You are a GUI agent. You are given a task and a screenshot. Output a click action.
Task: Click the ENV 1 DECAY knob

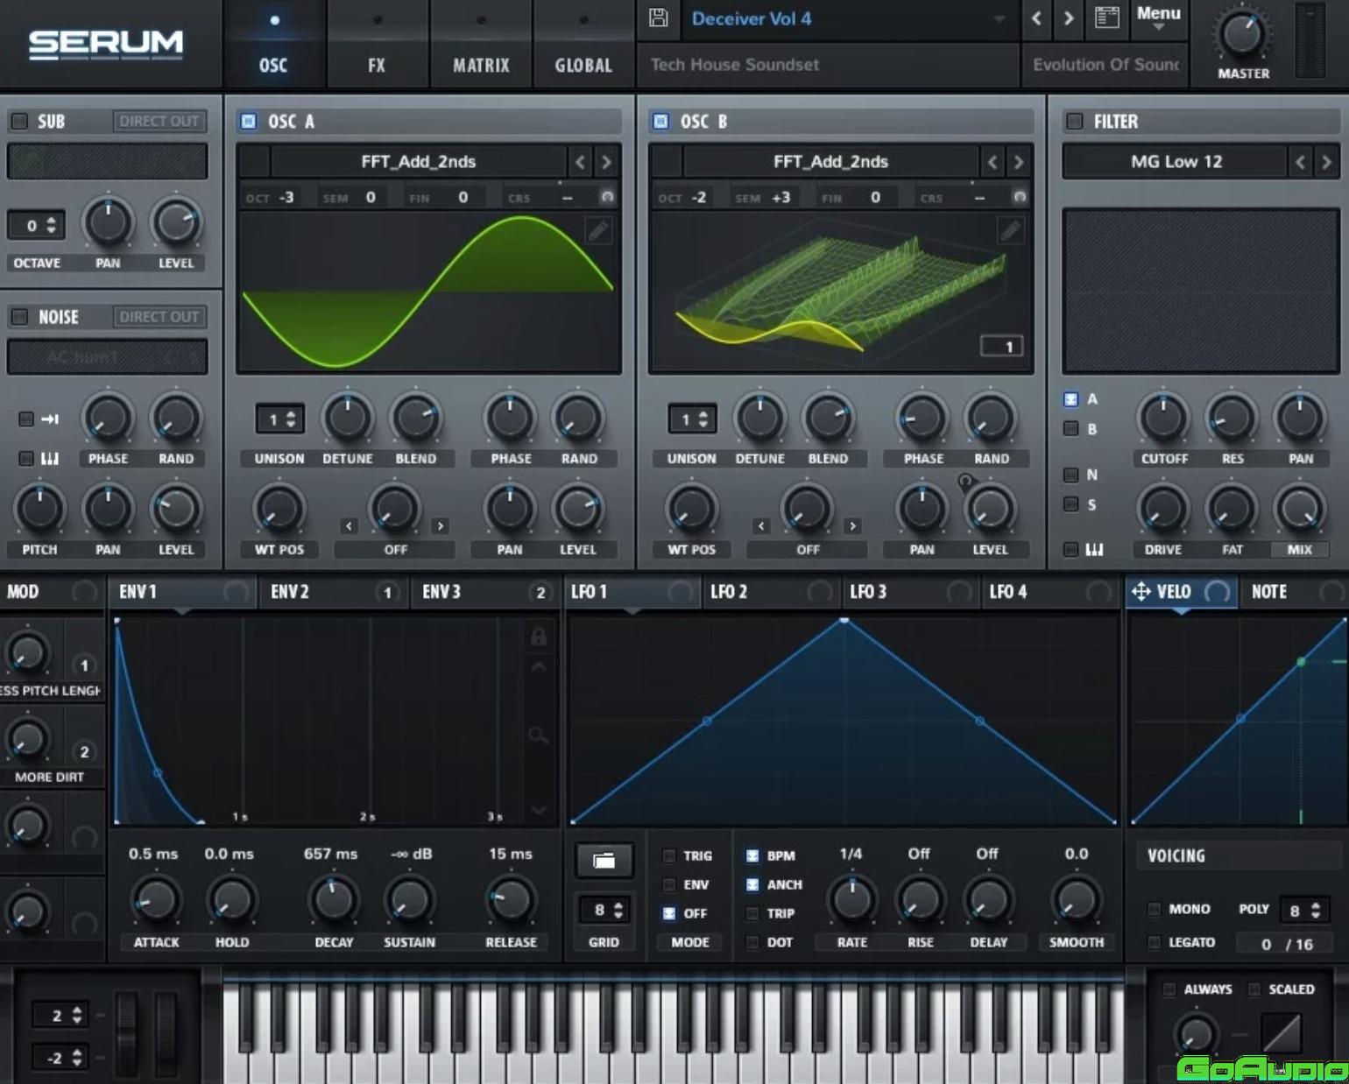click(333, 899)
